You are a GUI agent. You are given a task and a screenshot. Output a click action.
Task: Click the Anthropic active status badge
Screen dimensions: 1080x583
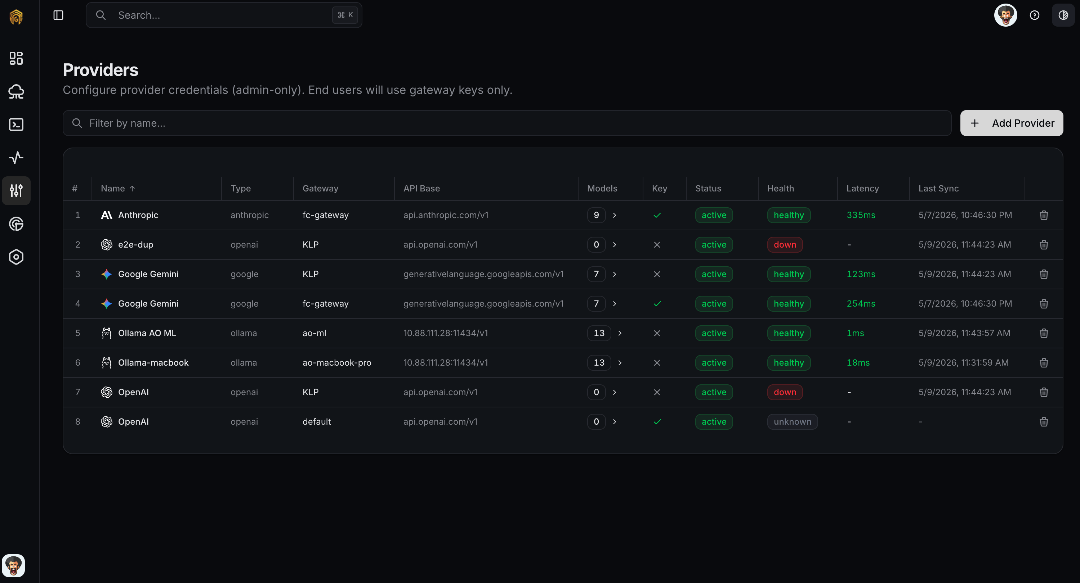pyautogui.click(x=714, y=215)
